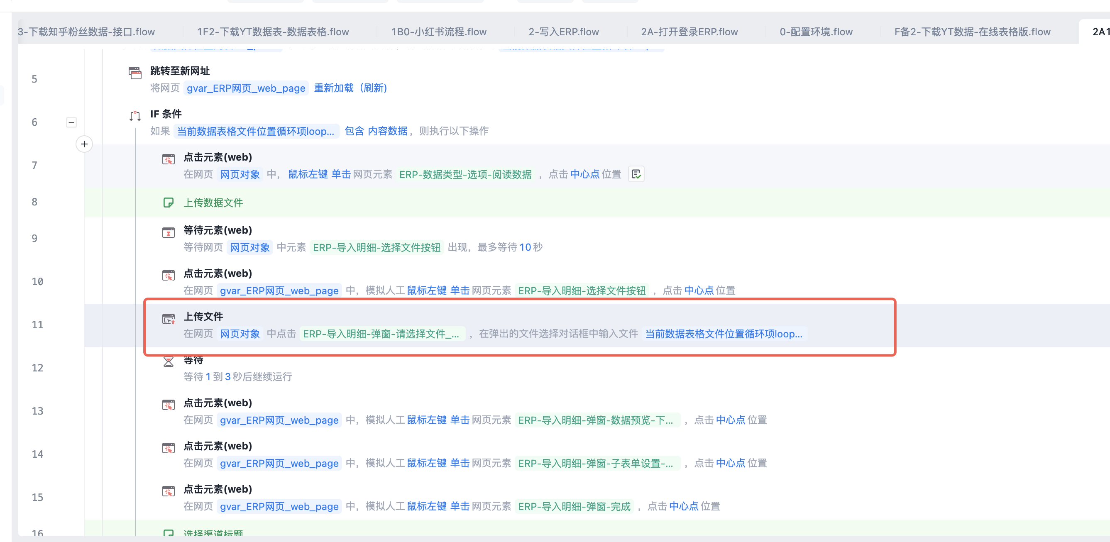1110x542 pixels.
Task: Click 重新加载（刷新）option in line 5
Action: (x=350, y=88)
